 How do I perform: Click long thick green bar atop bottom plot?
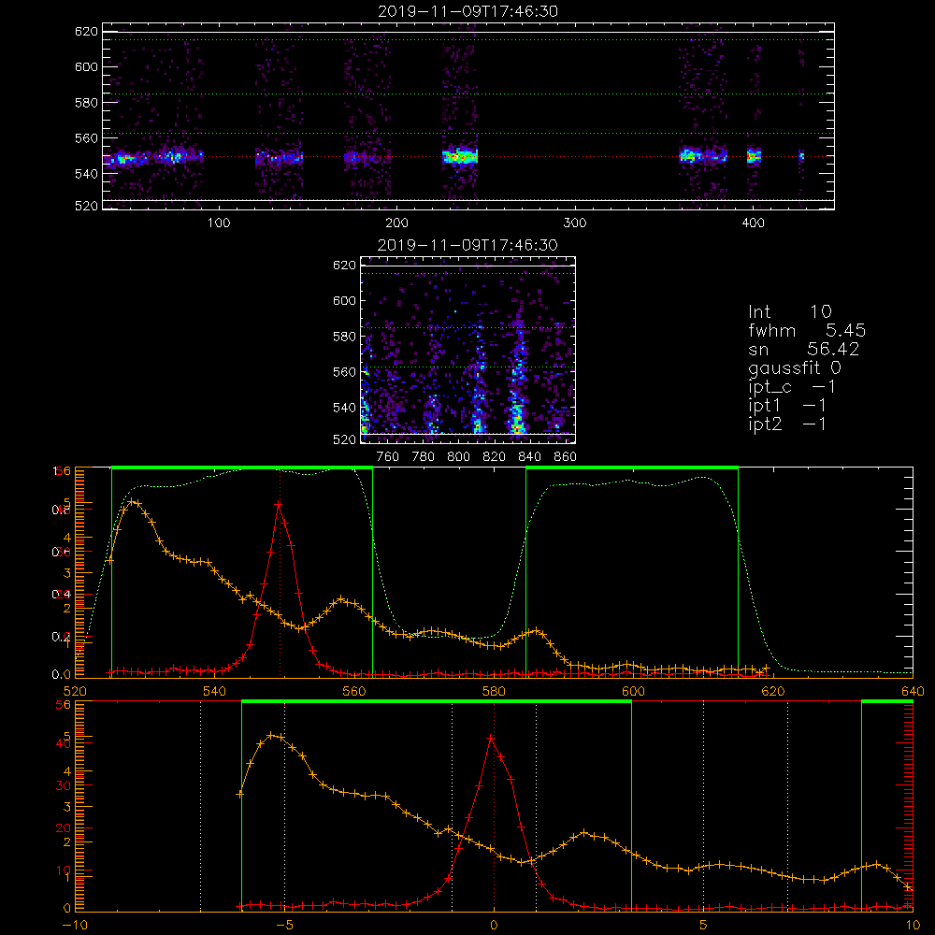(437, 701)
